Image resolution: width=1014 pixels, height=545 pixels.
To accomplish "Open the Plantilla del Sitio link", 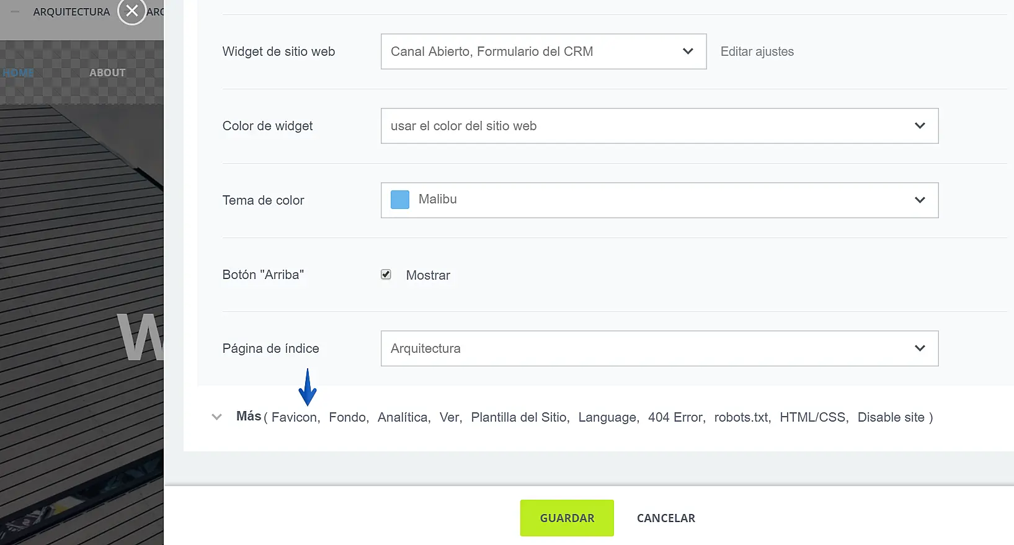I will (518, 418).
